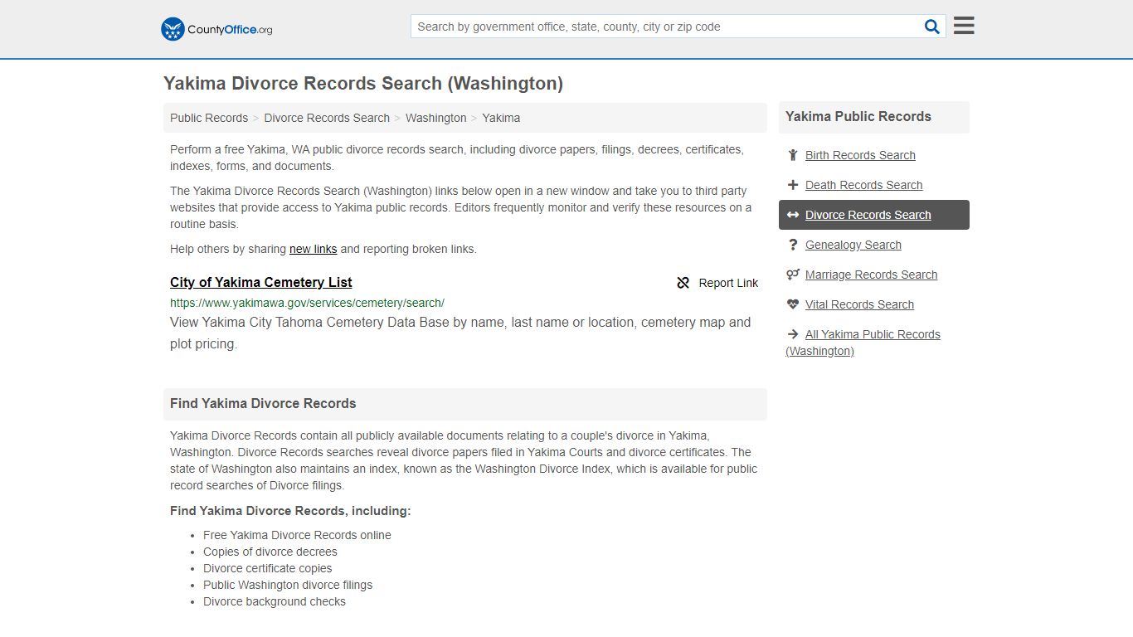Click the magnifying glass search icon
Screen dimensions: 1133x637
pyautogui.click(x=932, y=27)
